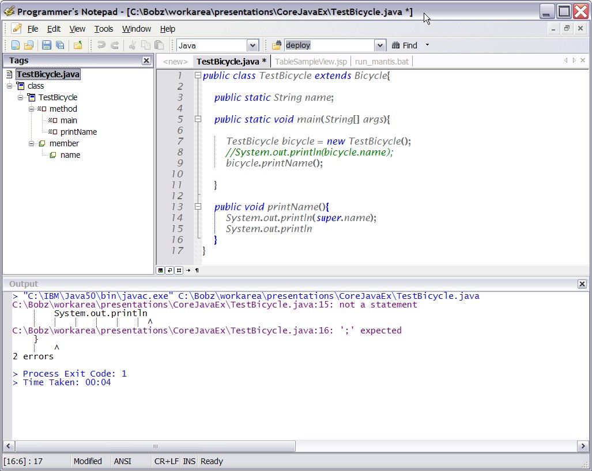Click the CR+LF line ending indicator
This screenshot has width=592, height=471.
click(166, 461)
